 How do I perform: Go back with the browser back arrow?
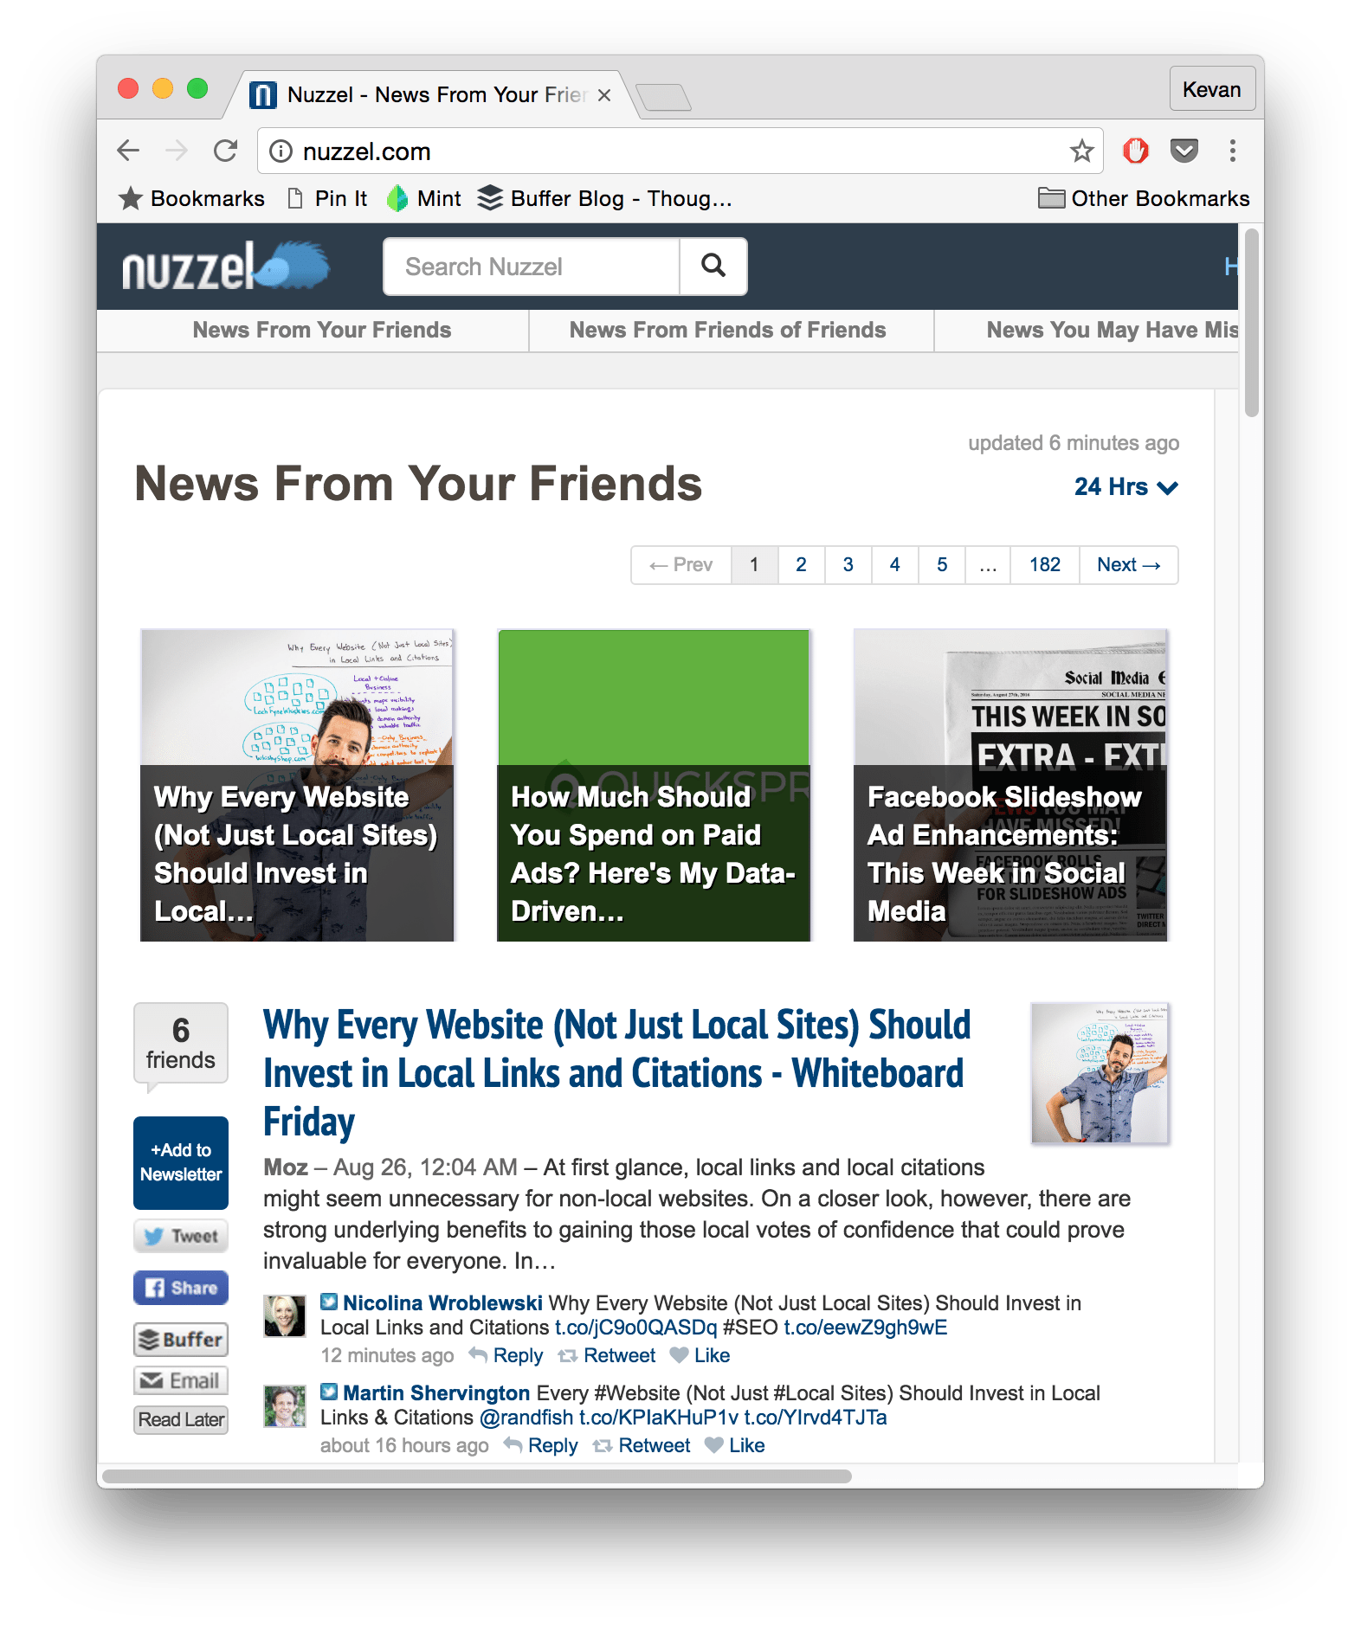tap(128, 151)
